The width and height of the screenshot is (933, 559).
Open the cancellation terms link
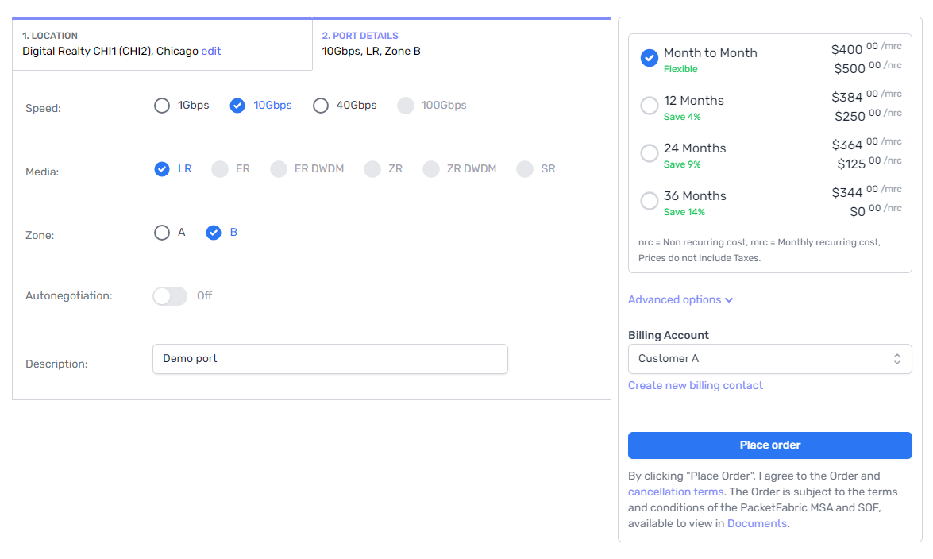676,492
